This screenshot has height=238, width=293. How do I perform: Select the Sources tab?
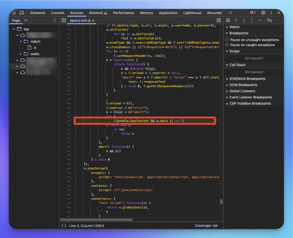(x=77, y=13)
